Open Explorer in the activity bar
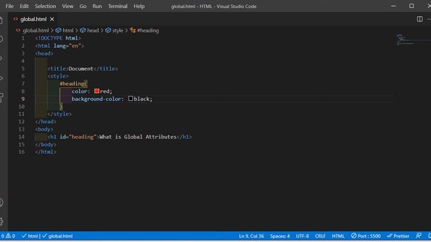The height and width of the screenshot is (242, 431). [x=1, y=20]
